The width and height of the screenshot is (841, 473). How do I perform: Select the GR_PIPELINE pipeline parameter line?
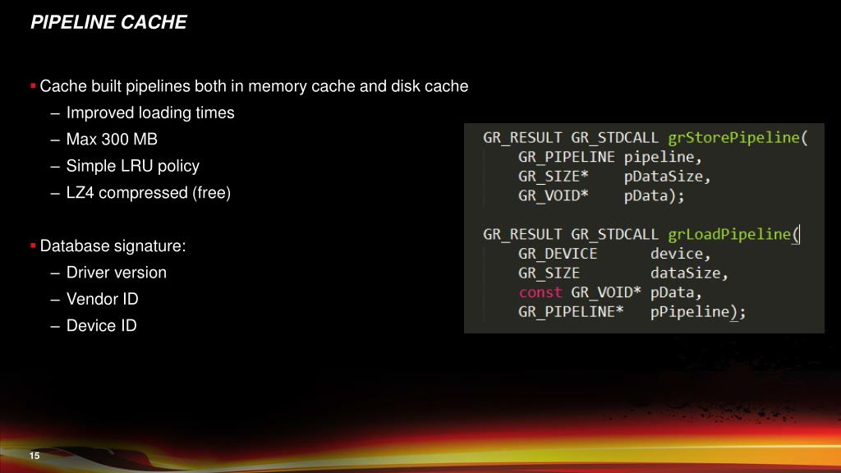point(610,157)
